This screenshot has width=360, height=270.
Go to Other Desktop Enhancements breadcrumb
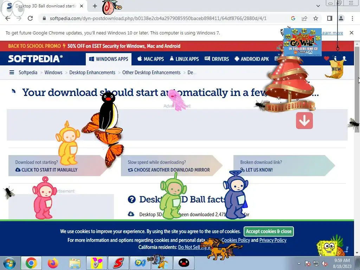[151, 72]
